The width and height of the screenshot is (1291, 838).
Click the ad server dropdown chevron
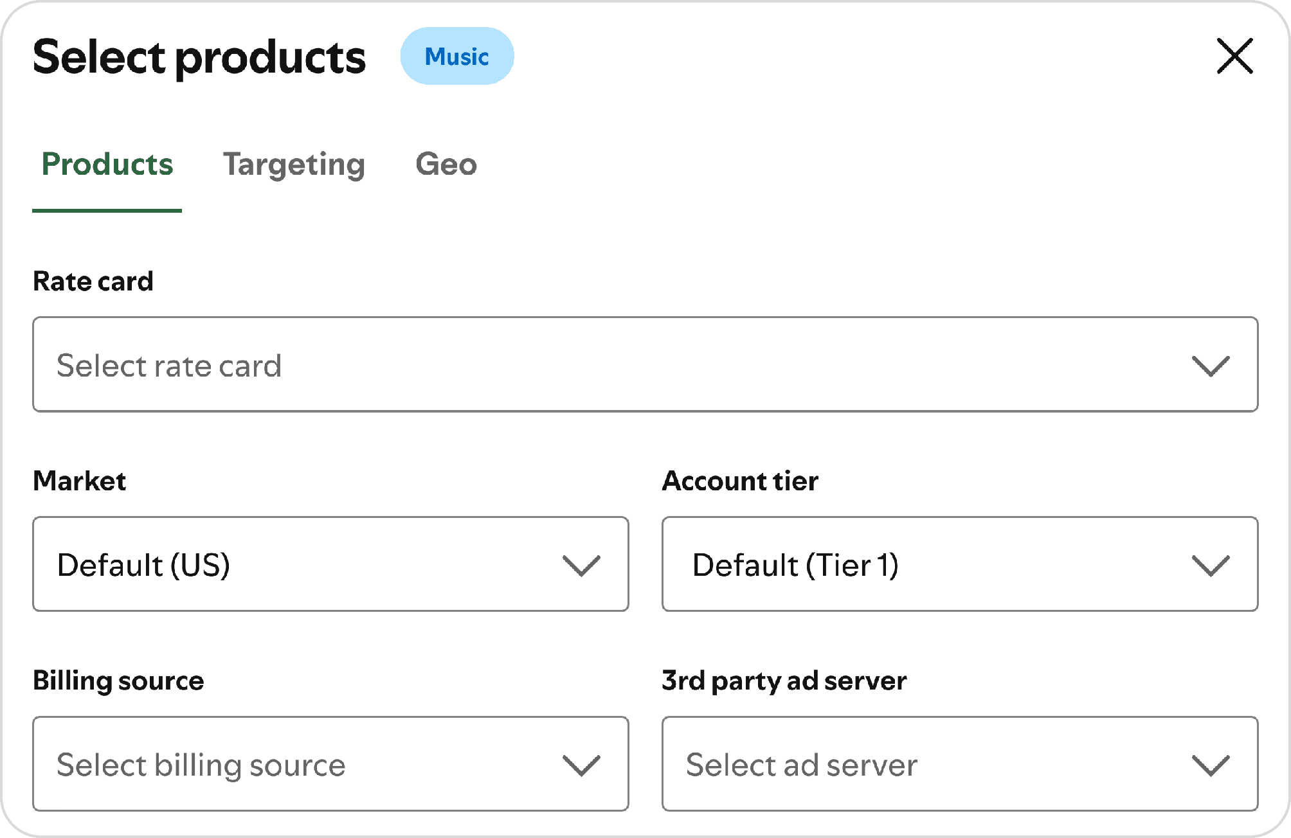pos(1210,765)
